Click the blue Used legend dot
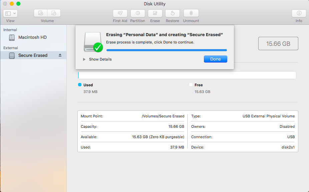The width and height of the screenshot is (309, 192). 80,85
